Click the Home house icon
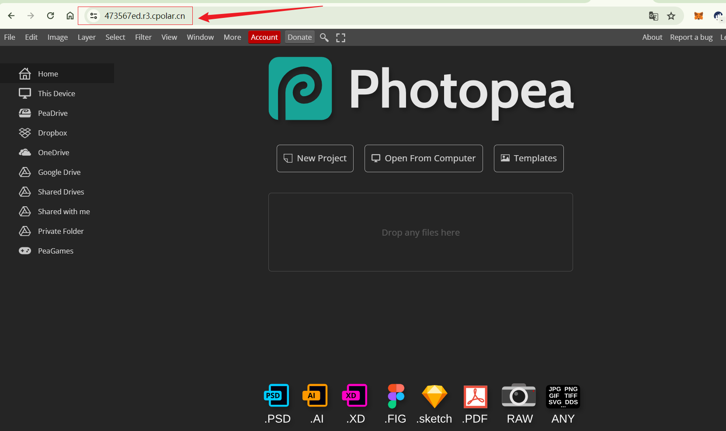This screenshot has width=726, height=431. [x=25, y=74]
